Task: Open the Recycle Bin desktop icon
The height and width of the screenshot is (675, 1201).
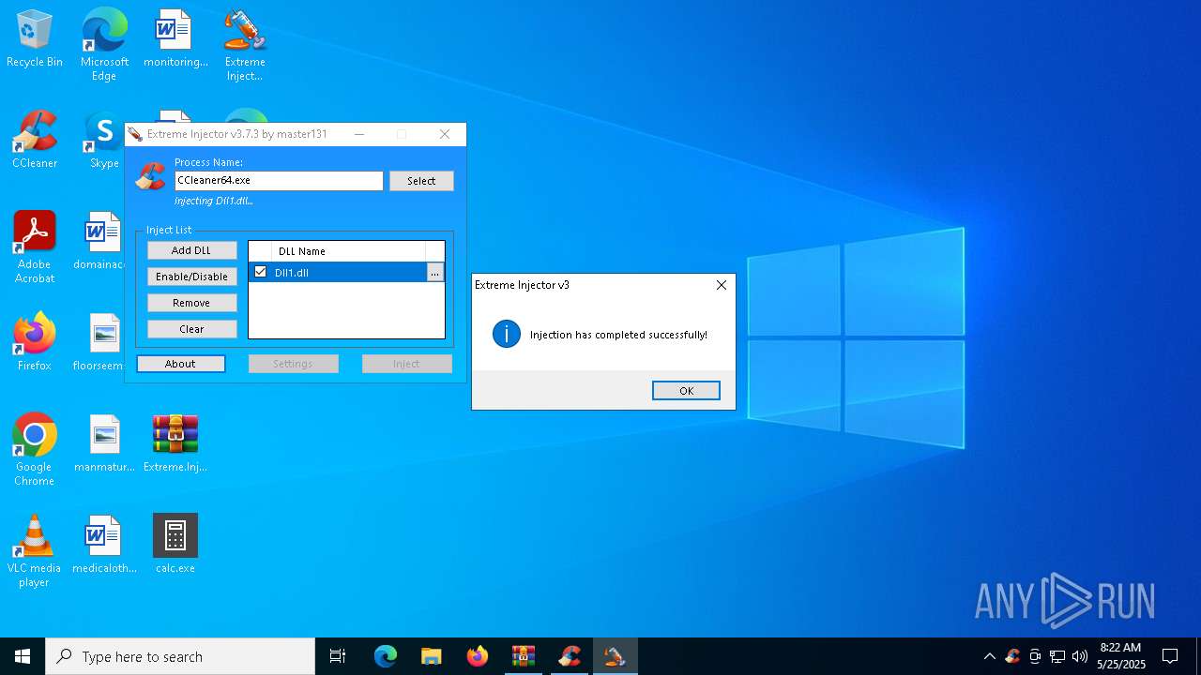Action: [x=35, y=37]
